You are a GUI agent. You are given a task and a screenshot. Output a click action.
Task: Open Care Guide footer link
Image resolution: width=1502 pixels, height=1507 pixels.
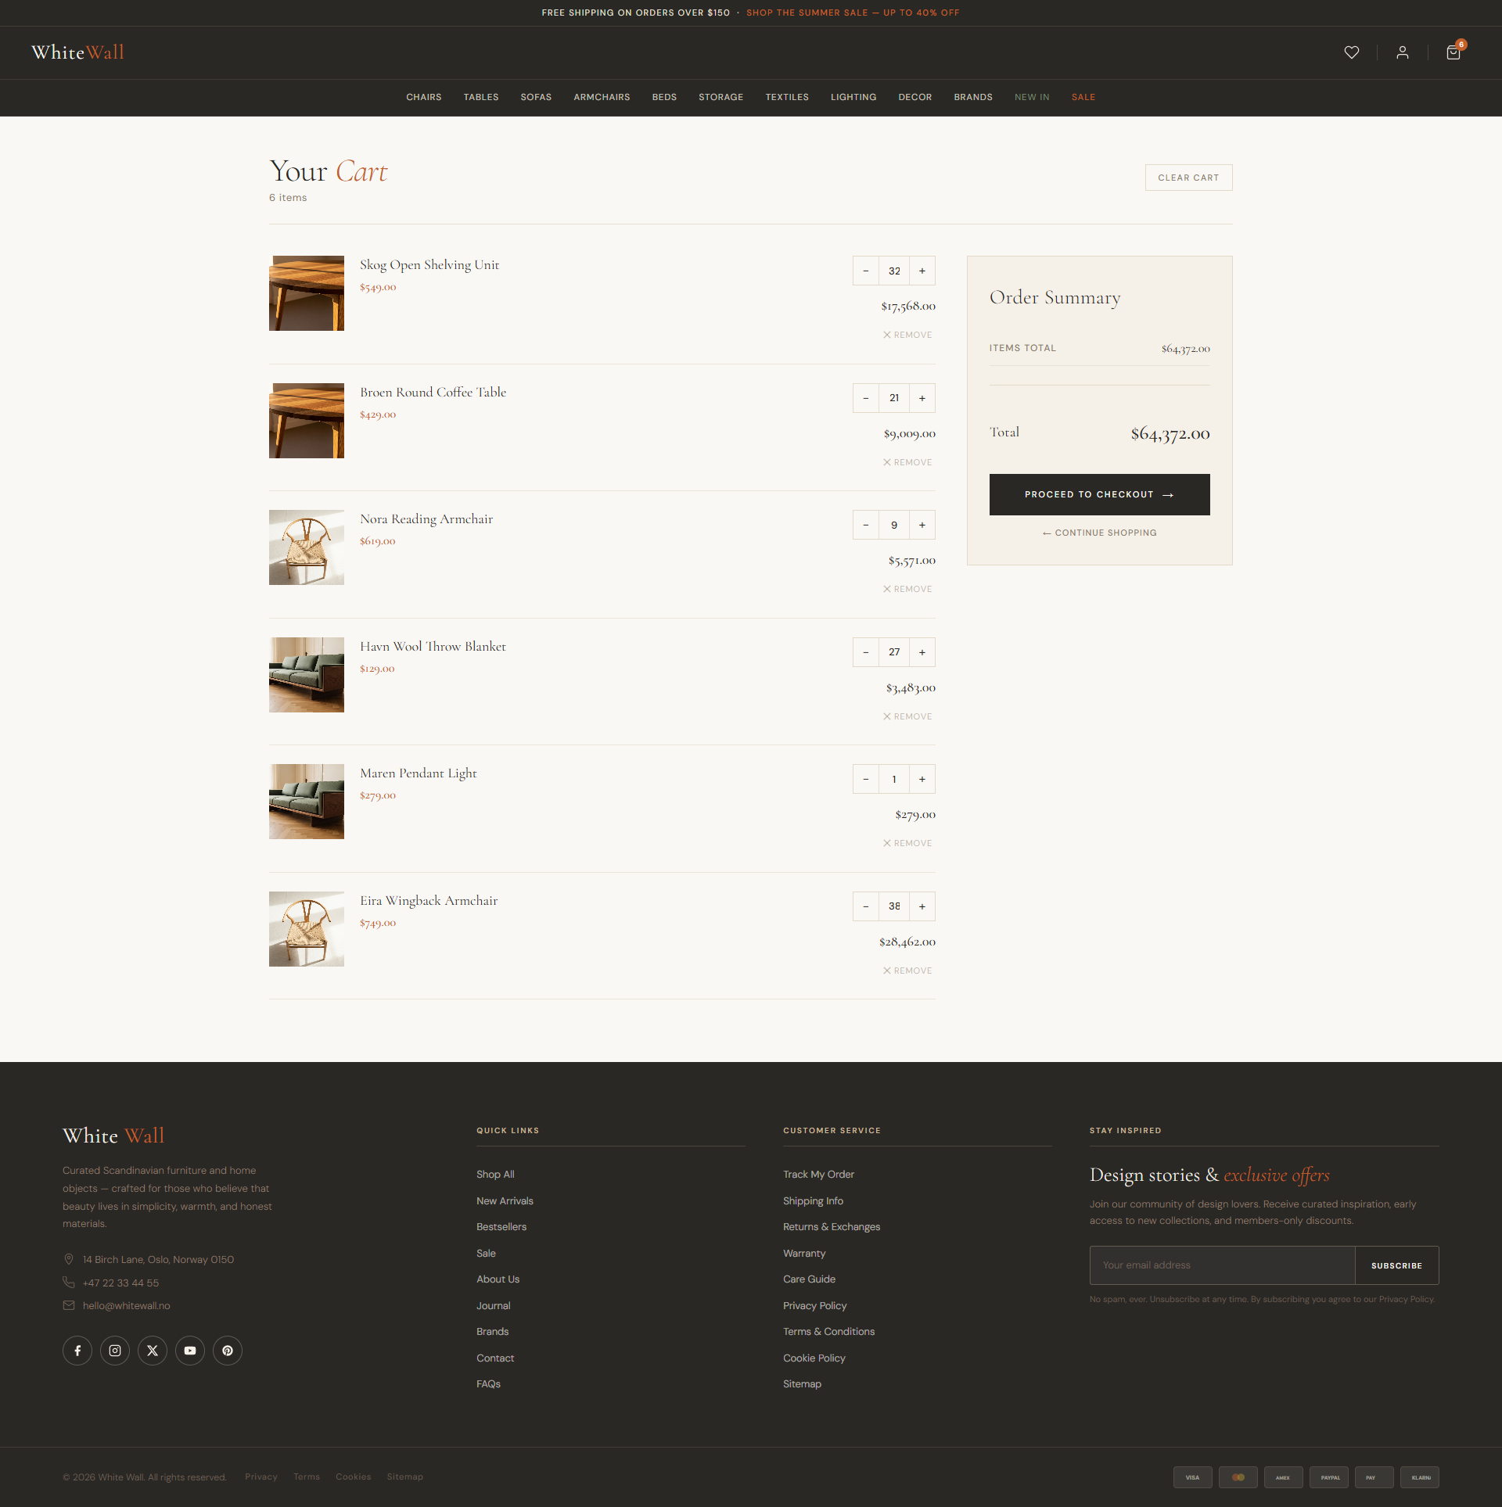809,1279
